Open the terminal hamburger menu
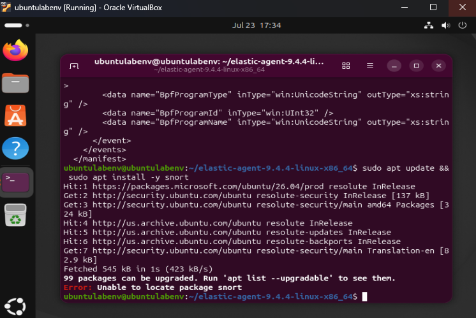The width and height of the screenshot is (476, 318). pyautogui.click(x=369, y=66)
